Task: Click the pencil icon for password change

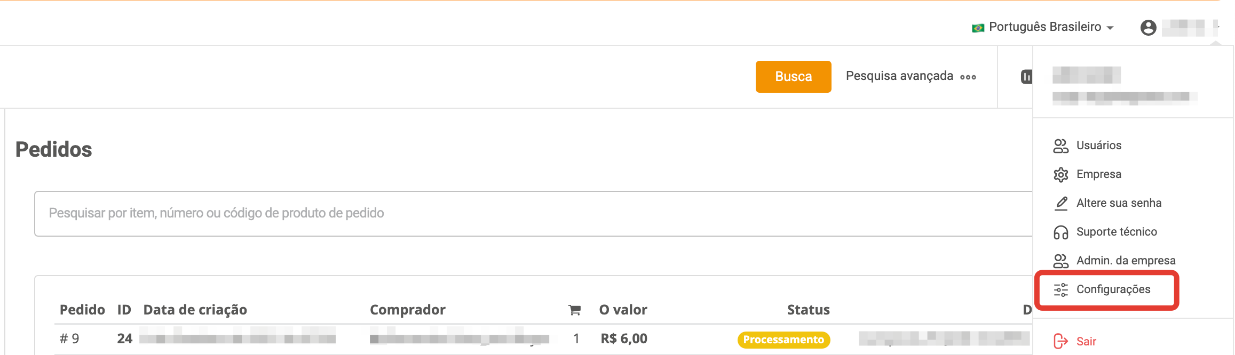Action: 1061,204
